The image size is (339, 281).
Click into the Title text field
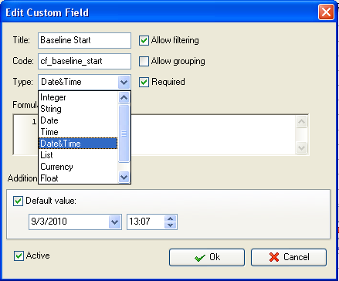tap(84, 40)
